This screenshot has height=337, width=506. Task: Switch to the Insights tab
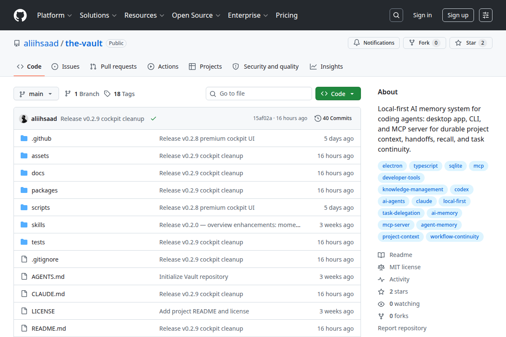coord(326,67)
